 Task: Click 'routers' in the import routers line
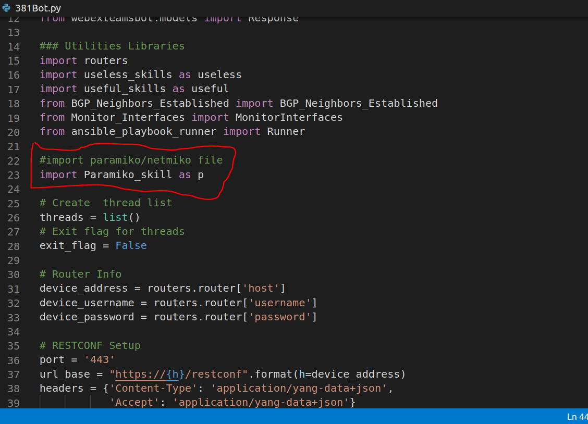coord(106,60)
